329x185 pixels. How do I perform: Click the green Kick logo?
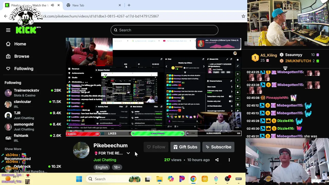pos(26,30)
